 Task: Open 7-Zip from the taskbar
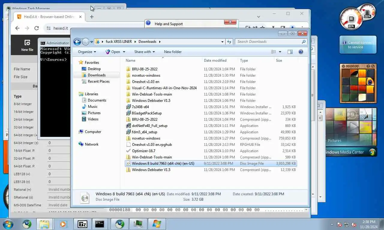click(82, 224)
